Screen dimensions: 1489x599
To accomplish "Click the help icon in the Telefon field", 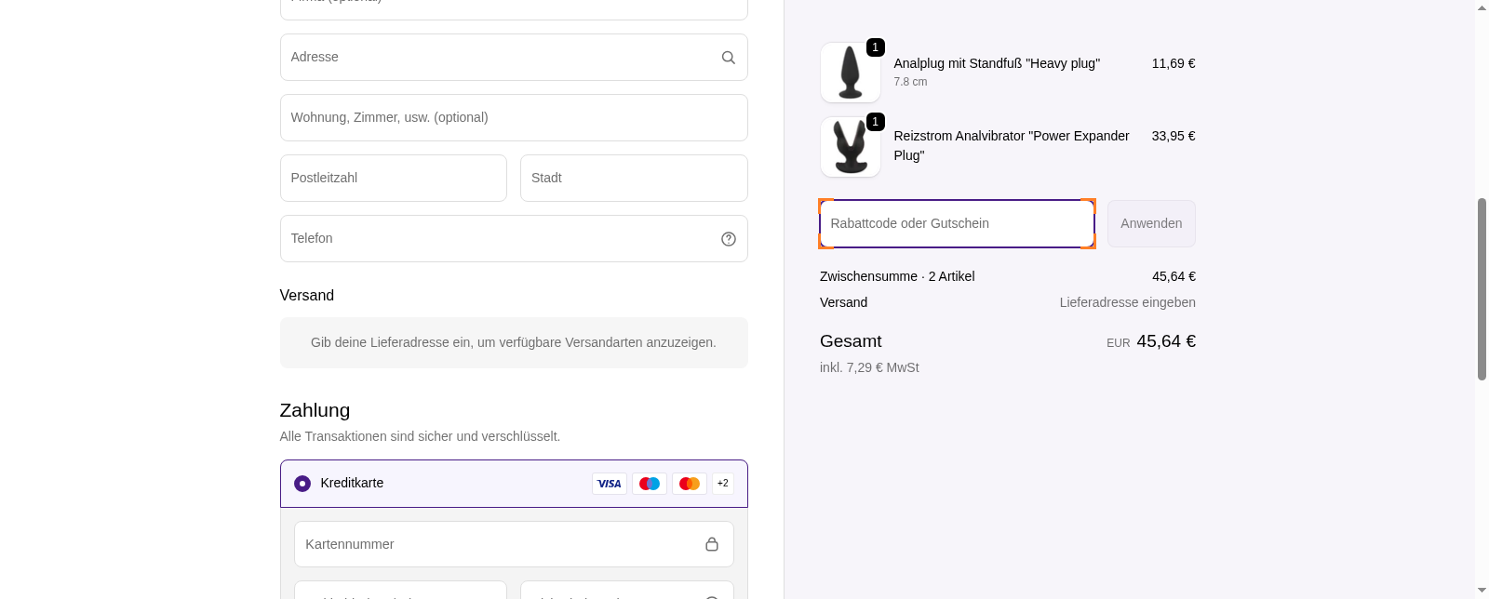I will pos(728,239).
